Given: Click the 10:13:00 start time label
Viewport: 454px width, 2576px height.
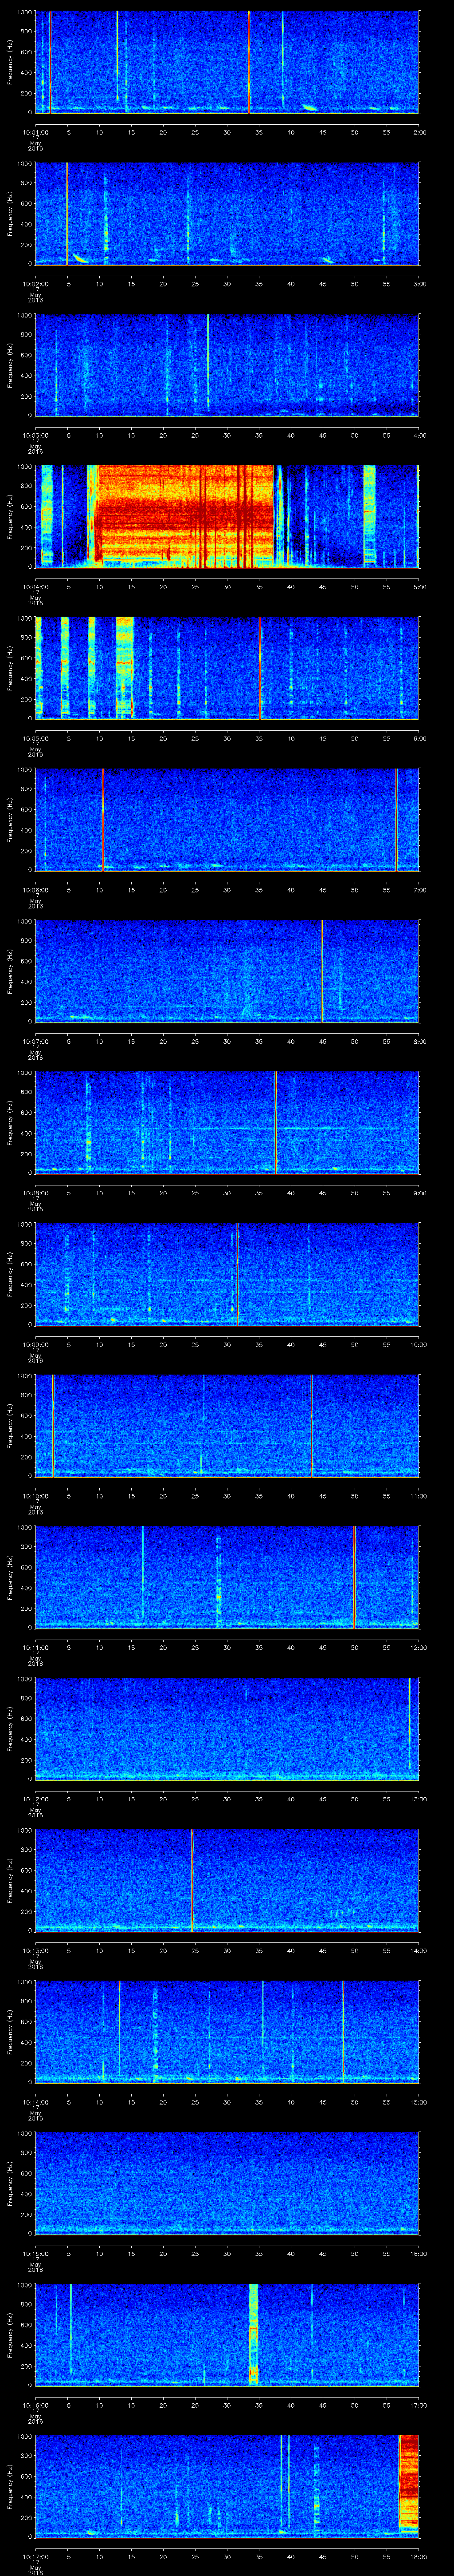Looking at the screenshot, I should [35, 1950].
